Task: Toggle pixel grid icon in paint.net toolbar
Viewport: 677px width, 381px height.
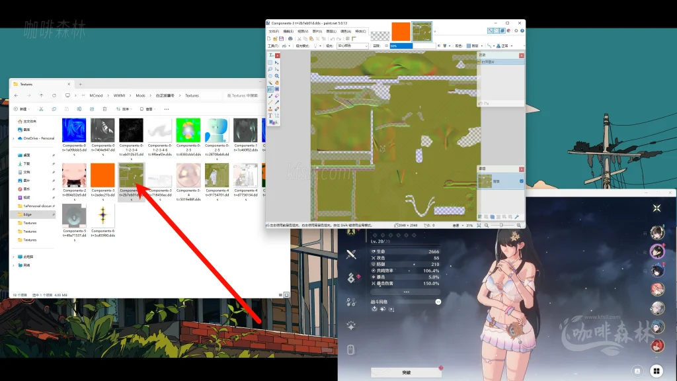Action: [x=348, y=38]
